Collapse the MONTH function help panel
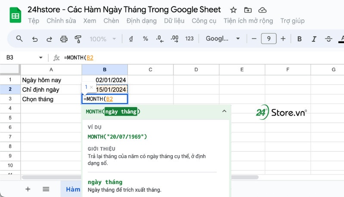The image size is (344, 197). click(224, 111)
